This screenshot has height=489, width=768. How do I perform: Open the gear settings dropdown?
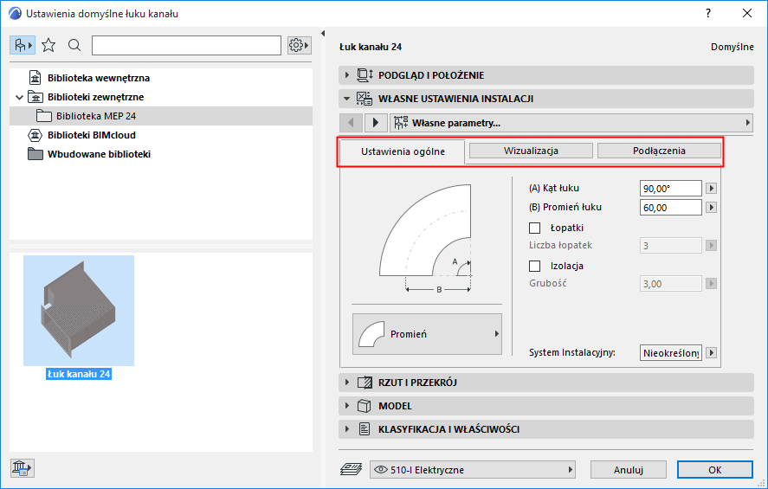(x=300, y=46)
